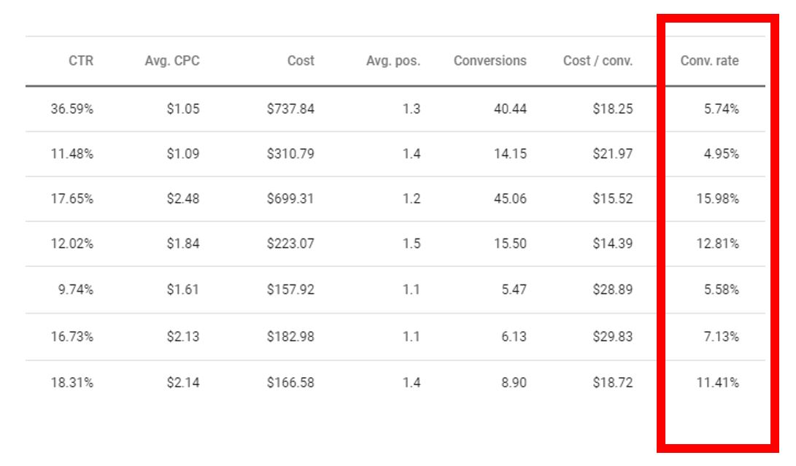
Task: Click the 45.06 conversions value
Action: pos(510,199)
